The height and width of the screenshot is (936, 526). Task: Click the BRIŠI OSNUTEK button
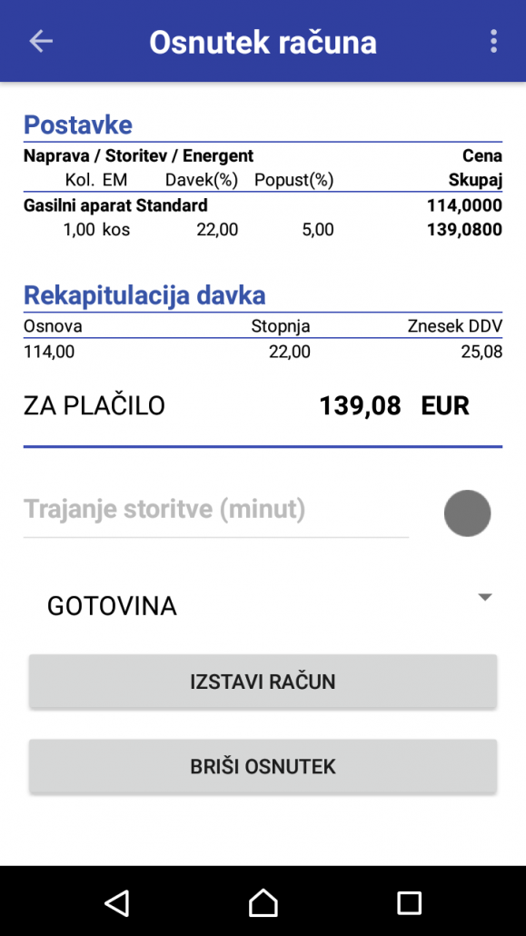point(263,766)
